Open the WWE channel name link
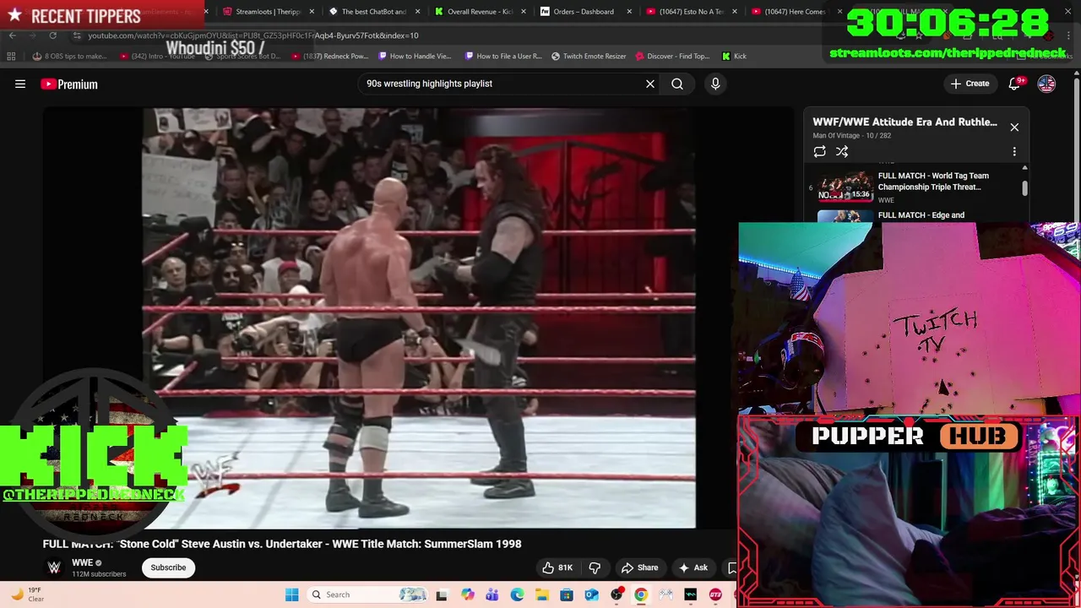 [82, 562]
